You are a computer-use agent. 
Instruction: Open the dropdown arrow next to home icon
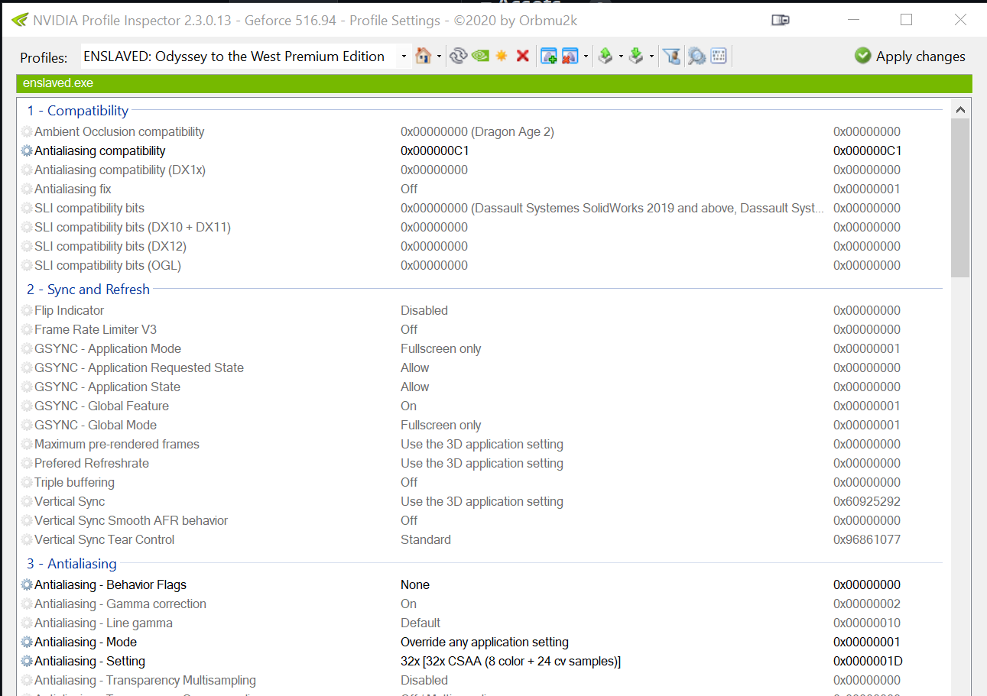click(x=439, y=57)
